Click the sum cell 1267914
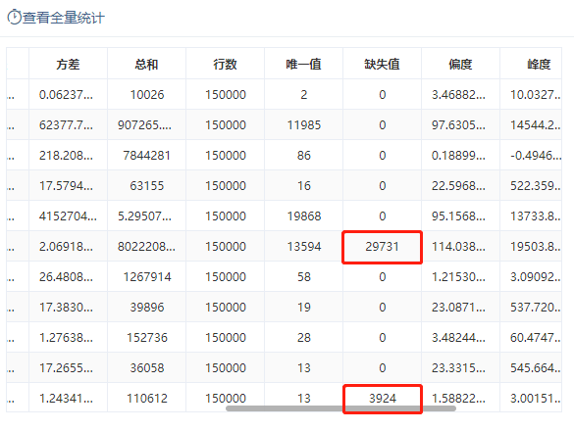The width and height of the screenshot is (574, 431). (x=147, y=277)
